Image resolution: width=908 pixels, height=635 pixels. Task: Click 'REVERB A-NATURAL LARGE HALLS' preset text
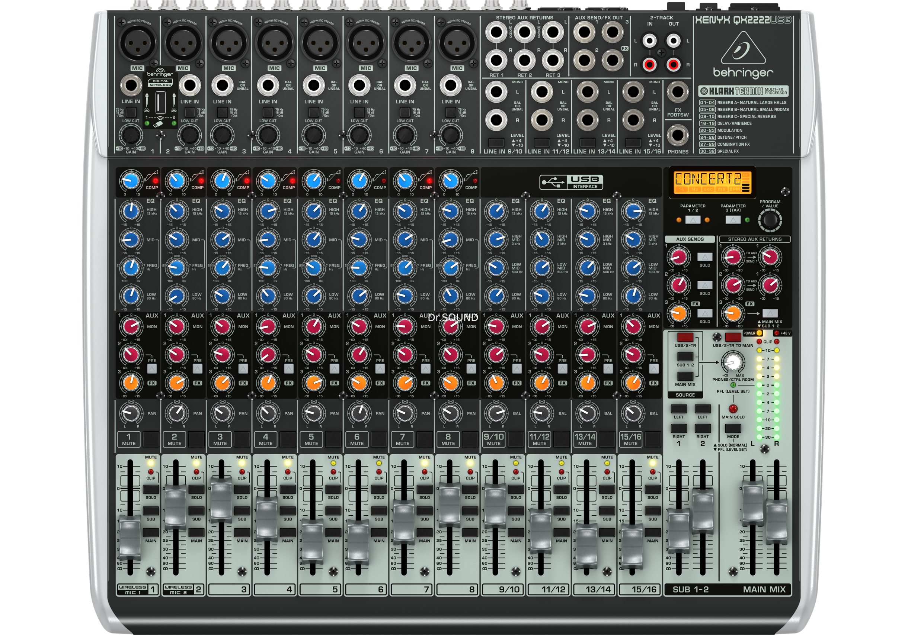click(x=752, y=102)
